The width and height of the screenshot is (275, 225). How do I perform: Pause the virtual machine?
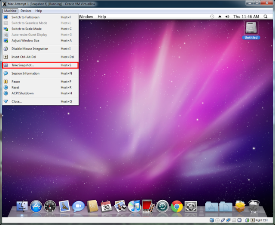tap(40, 81)
